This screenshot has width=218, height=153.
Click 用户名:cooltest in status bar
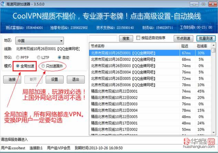tap(13, 148)
